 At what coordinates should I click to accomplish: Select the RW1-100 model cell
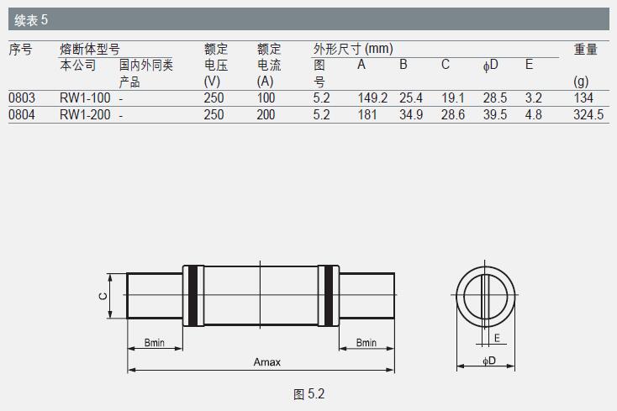pos(84,98)
